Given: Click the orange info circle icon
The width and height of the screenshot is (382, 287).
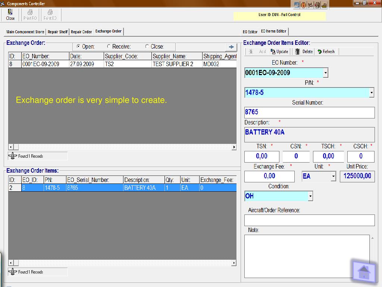Looking at the screenshot, I should pos(304,5).
